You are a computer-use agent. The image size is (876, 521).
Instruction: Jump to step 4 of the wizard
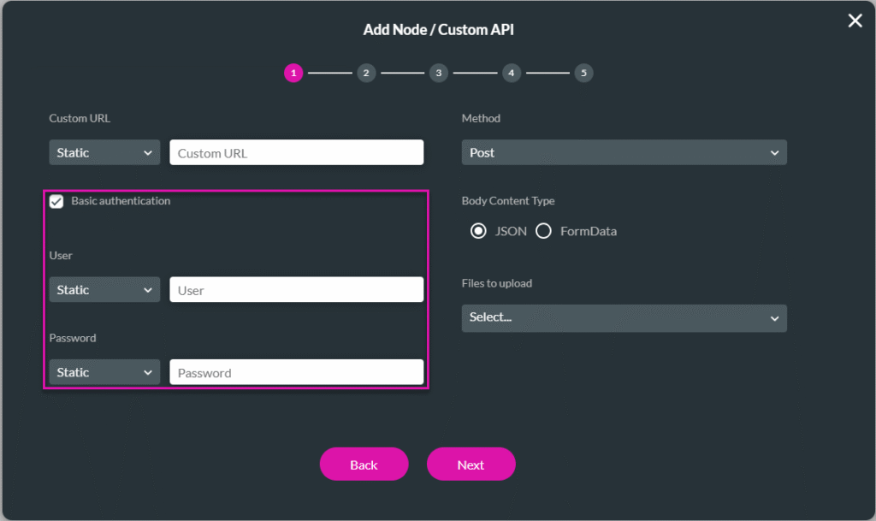512,73
